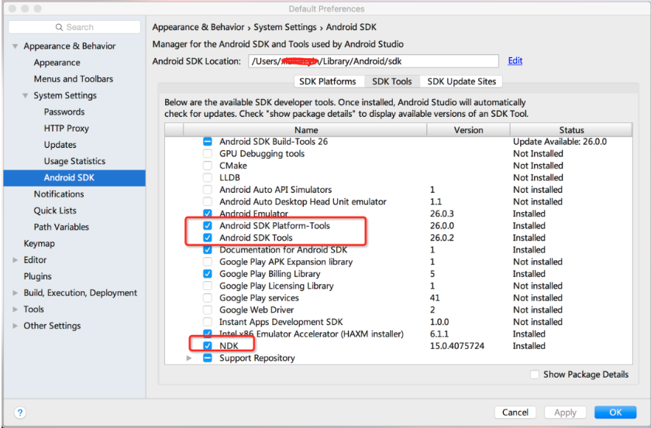
Task: Click the Cancel button
Action: (515, 413)
